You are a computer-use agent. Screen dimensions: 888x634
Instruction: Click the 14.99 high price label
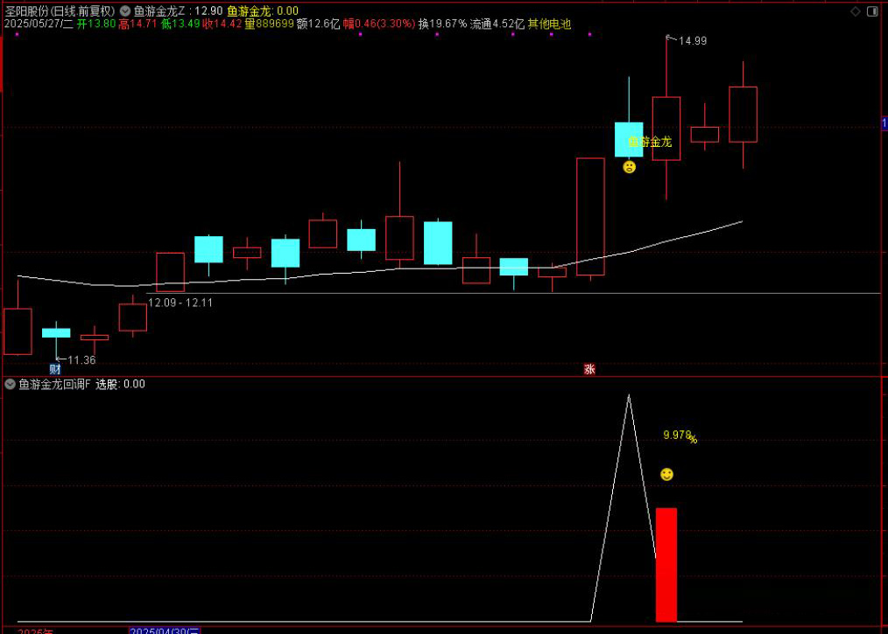coord(692,41)
